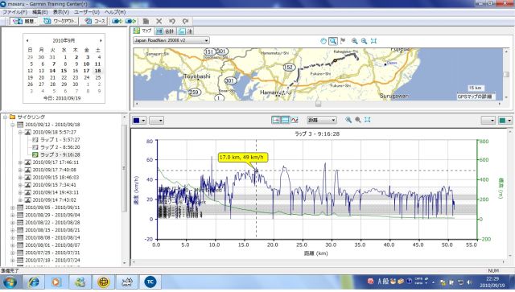The height and width of the screenshot is (292, 515).
Task: Expand the 2010/08/22 - 2010/08/28 week node
Action: click(x=13, y=223)
